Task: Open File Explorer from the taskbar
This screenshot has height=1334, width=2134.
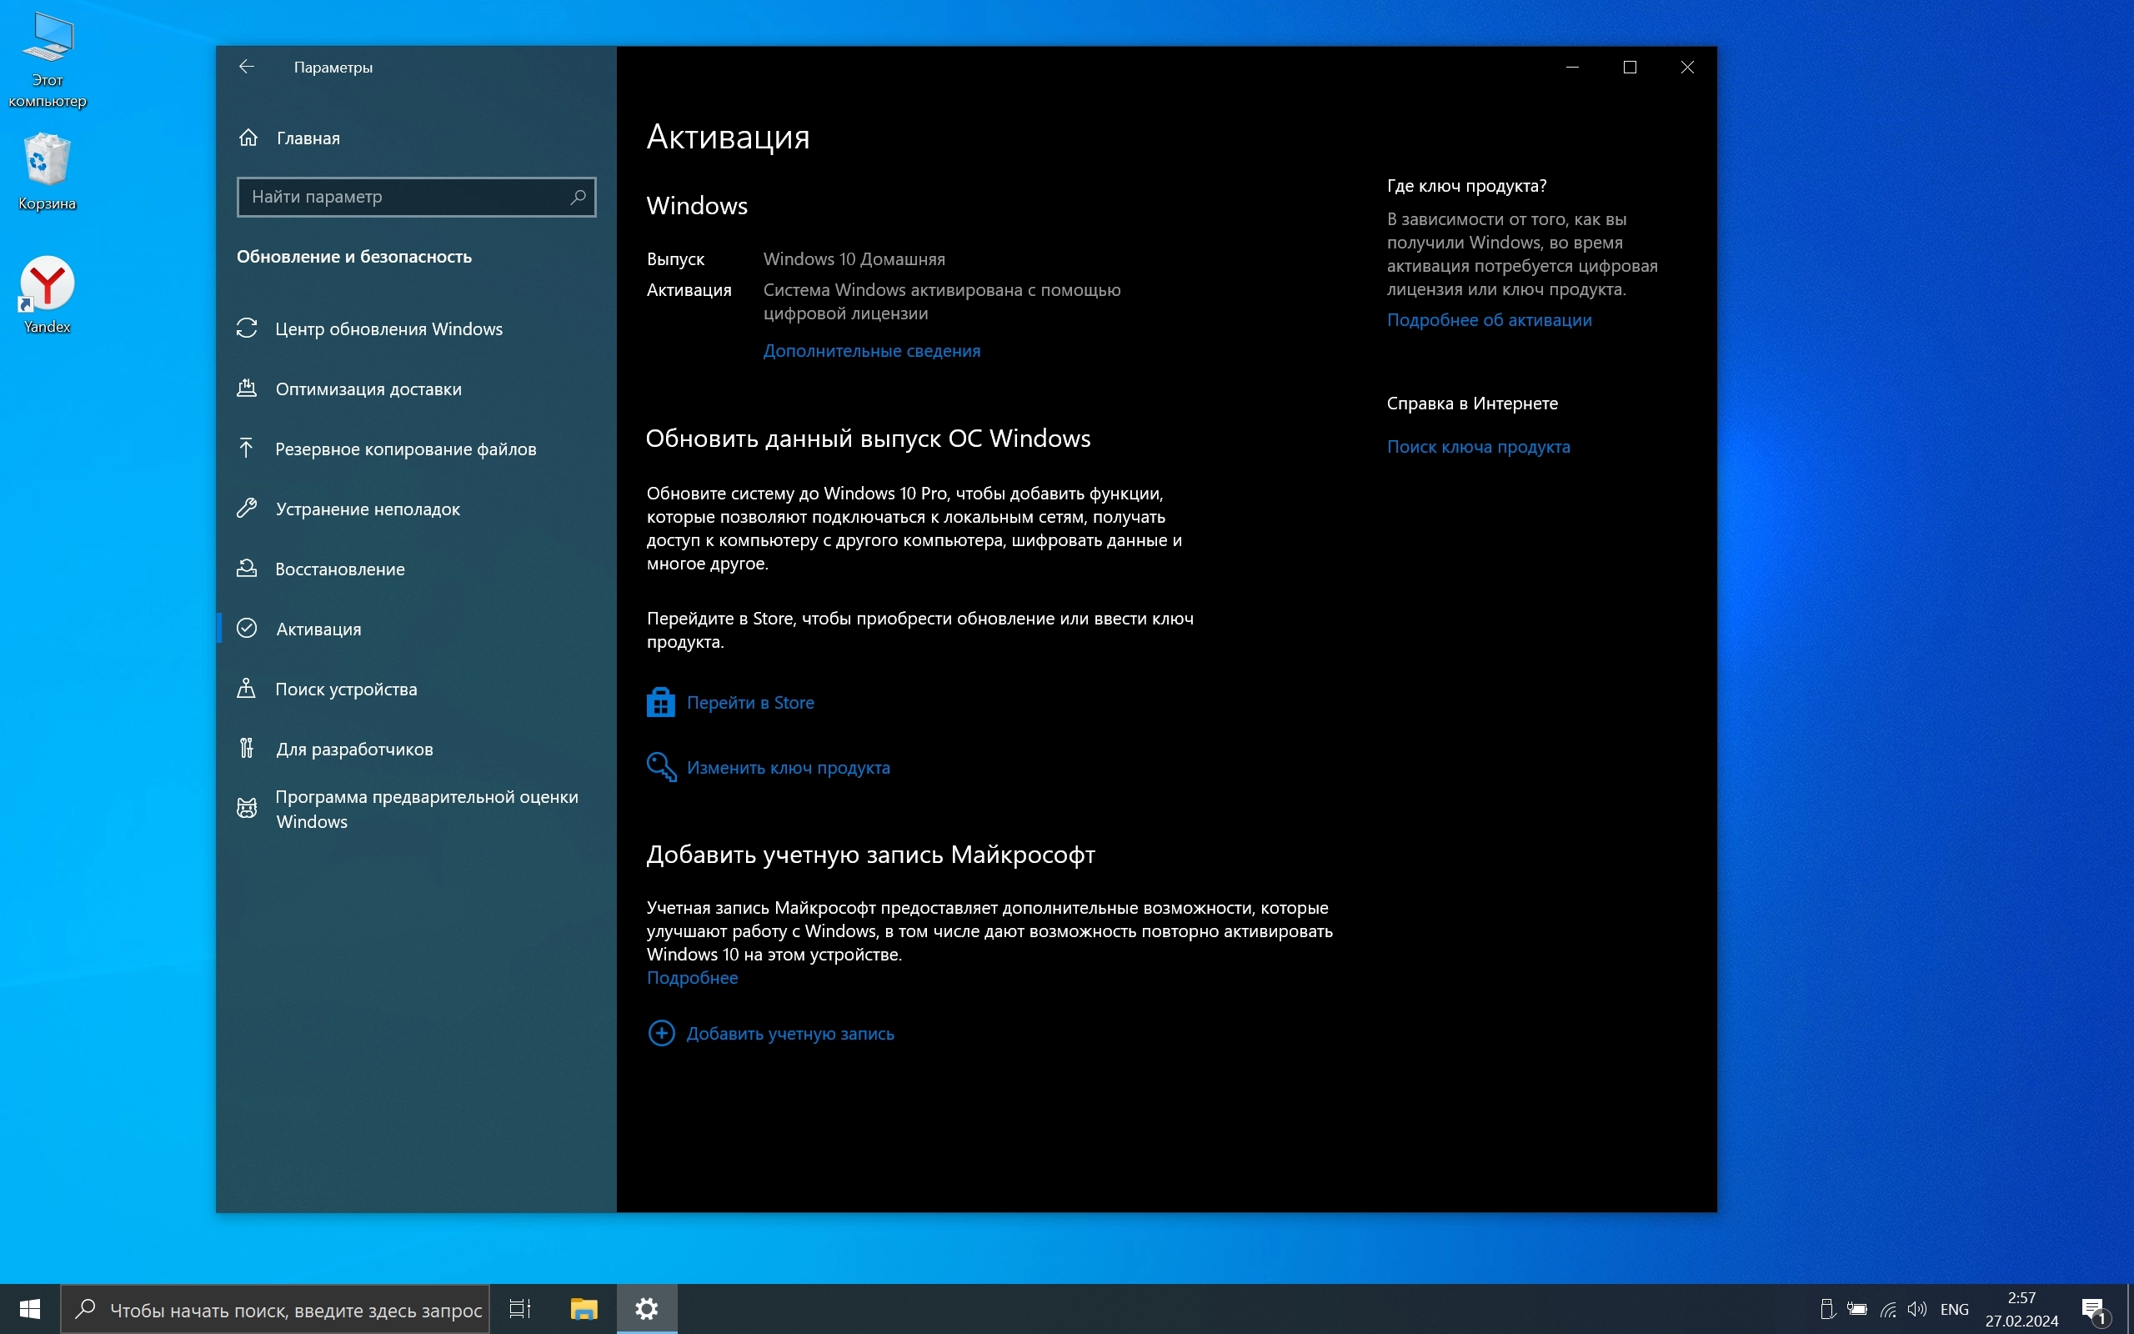Action: click(584, 1308)
